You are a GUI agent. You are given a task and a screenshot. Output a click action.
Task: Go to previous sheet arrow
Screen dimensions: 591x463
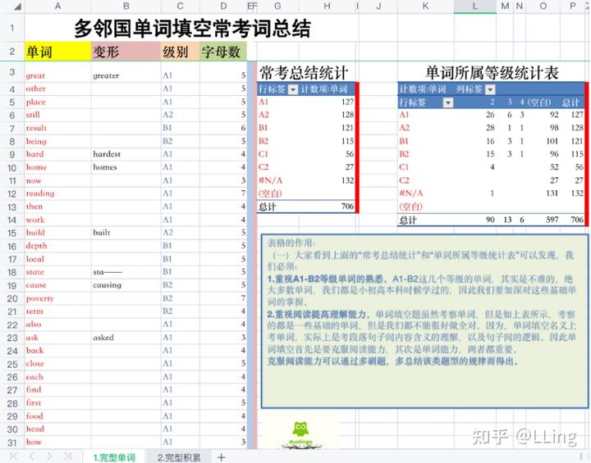[x=32, y=456]
